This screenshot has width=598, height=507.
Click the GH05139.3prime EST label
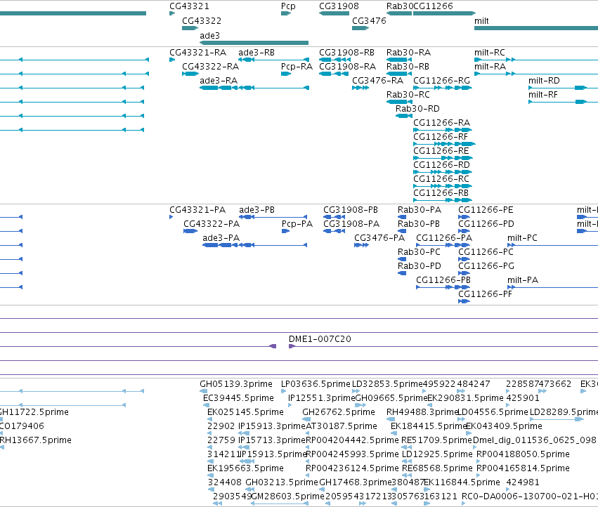coord(236,384)
